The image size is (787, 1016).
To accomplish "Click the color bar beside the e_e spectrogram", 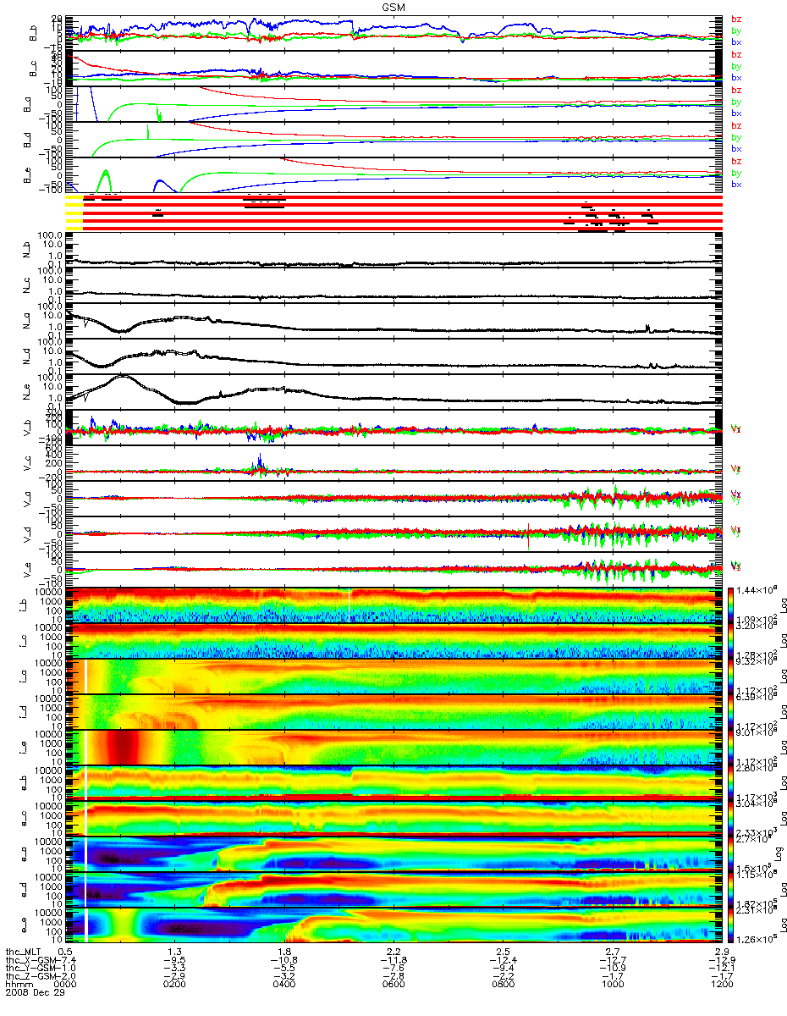I will click(x=732, y=925).
